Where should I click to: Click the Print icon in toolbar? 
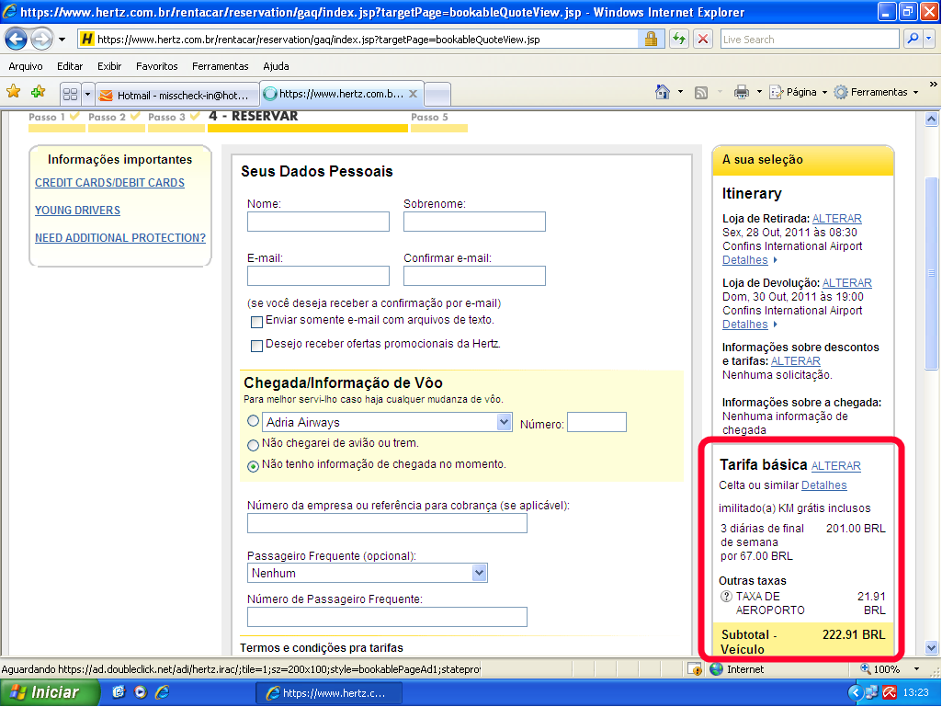742,92
